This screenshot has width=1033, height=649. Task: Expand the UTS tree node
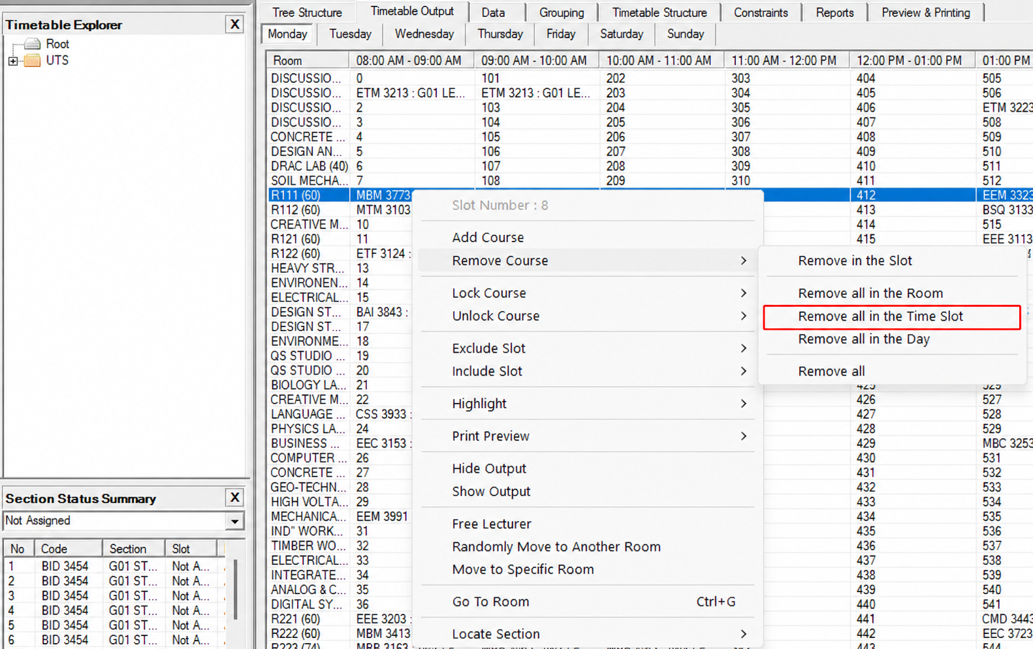pos(12,61)
